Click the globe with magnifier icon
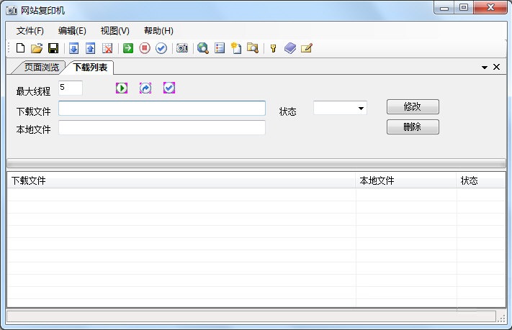The width and height of the screenshot is (512, 330). click(203, 48)
